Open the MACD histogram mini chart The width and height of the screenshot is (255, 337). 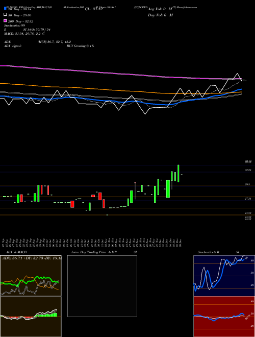point(31,317)
